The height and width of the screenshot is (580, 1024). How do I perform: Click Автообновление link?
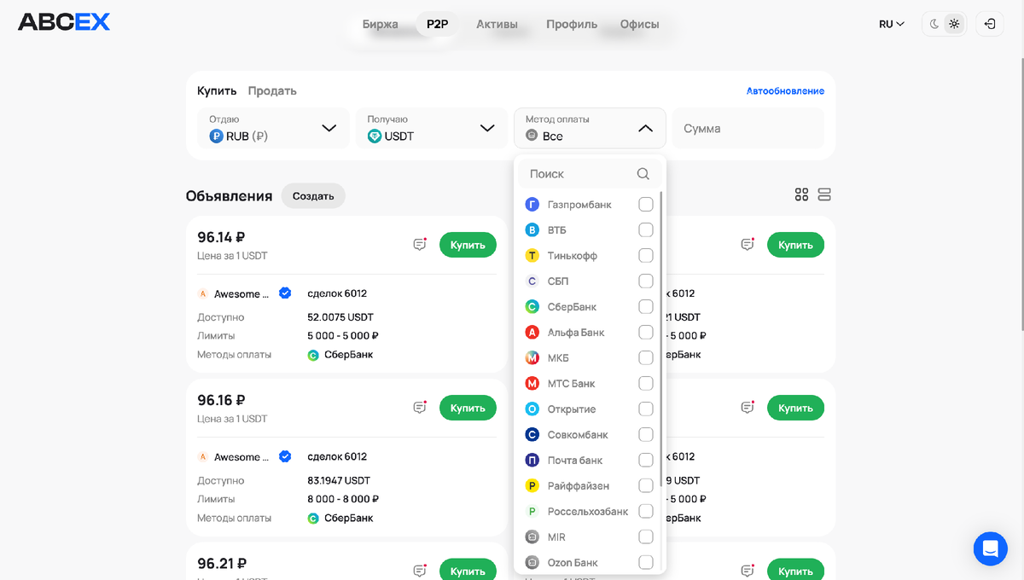coord(785,90)
